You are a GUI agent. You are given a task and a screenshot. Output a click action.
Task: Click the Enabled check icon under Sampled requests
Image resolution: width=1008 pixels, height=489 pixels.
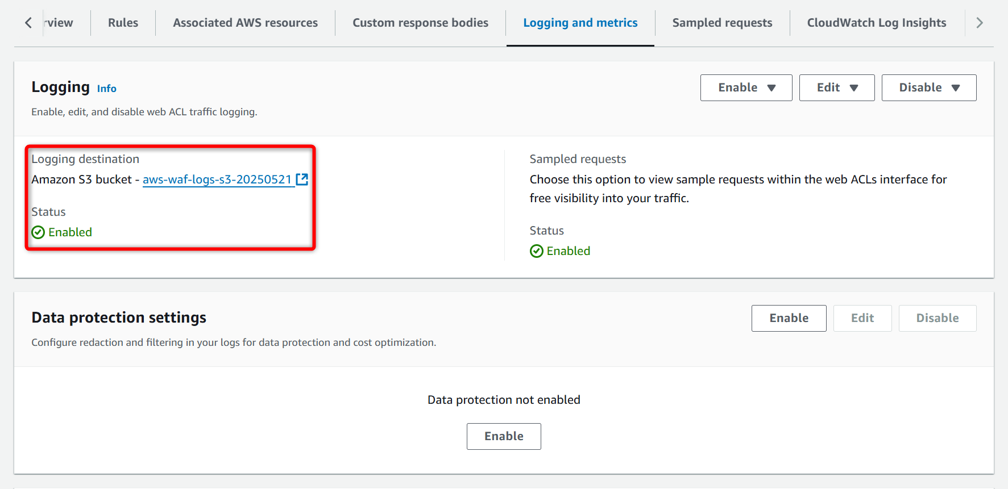point(537,251)
